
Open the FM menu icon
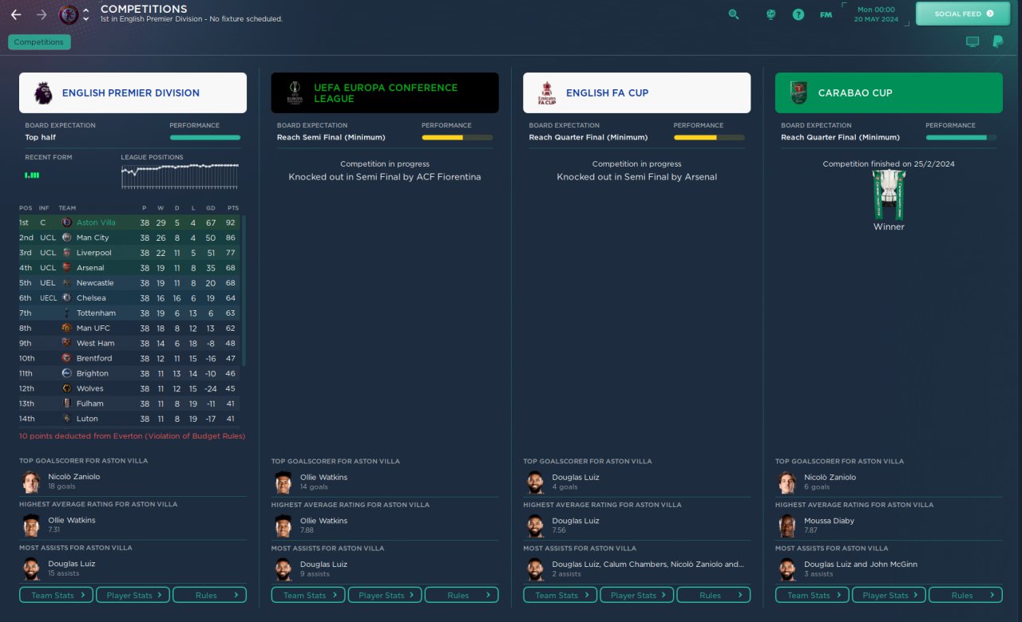(826, 14)
